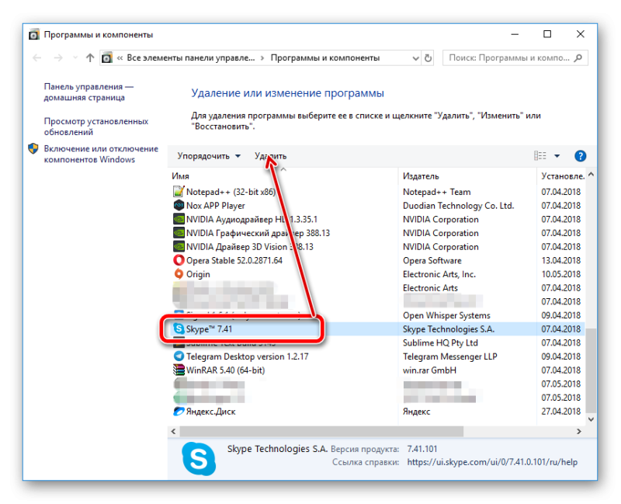The image size is (621, 504).
Task: Click the search magnifier icon
Action: click(578, 57)
